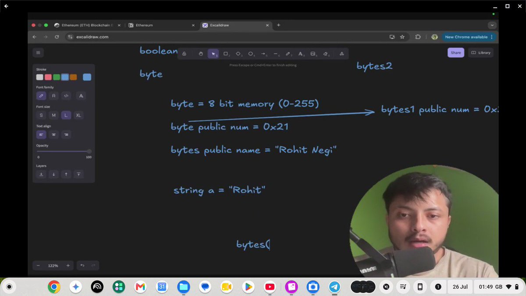Choose the normal font family
The image size is (526, 296).
(54, 96)
